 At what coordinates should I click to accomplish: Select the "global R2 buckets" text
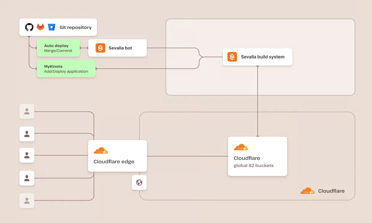click(x=254, y=165)
